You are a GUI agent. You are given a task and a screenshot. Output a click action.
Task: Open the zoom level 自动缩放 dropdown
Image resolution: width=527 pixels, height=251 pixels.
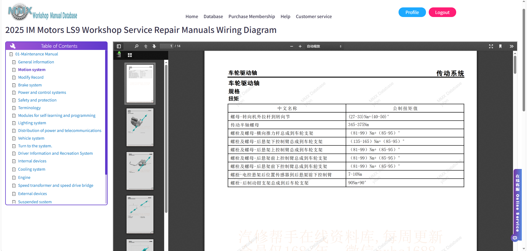point(324,46)
